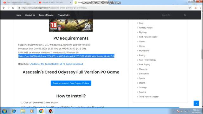The width and height of the screenshot is (203, 114).
Task: Open the Horror category
Action: [142, 46]
